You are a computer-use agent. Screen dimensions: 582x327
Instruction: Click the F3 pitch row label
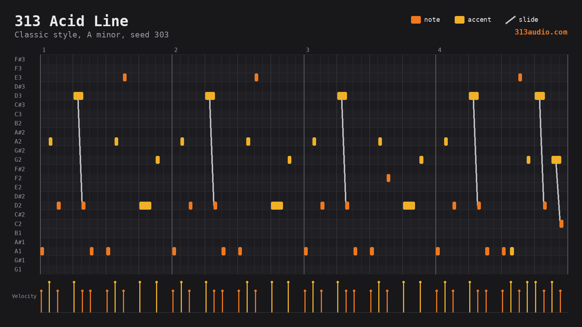coord(18,68)
